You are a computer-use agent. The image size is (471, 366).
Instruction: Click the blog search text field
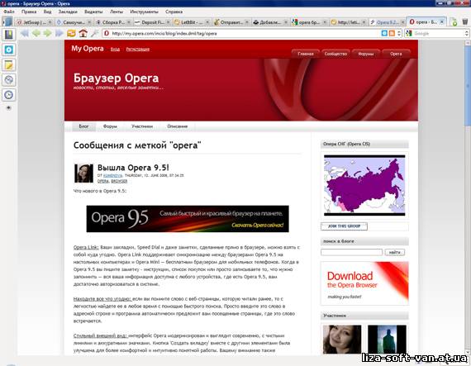(351, 252)
